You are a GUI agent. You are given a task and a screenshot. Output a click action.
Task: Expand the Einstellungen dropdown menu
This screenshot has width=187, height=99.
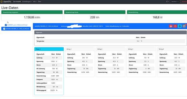coord(27,2)
